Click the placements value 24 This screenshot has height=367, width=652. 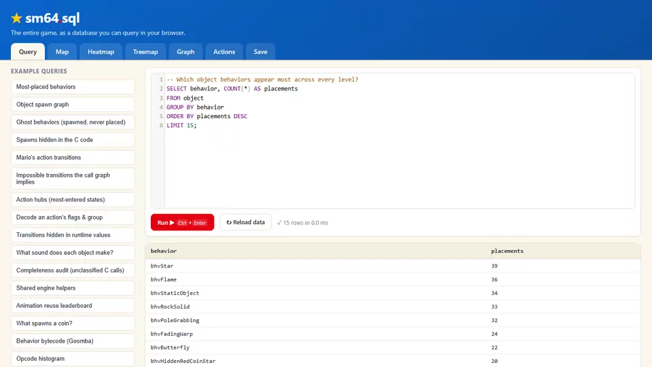(x=494, y=334)
